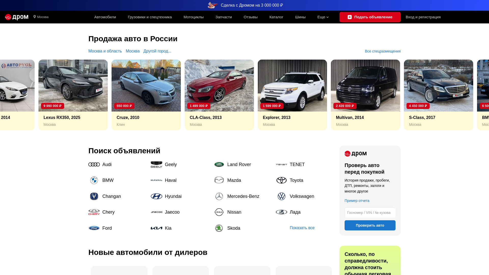Click the Chery brand logo
489x275 pixels.
[94, 212]
